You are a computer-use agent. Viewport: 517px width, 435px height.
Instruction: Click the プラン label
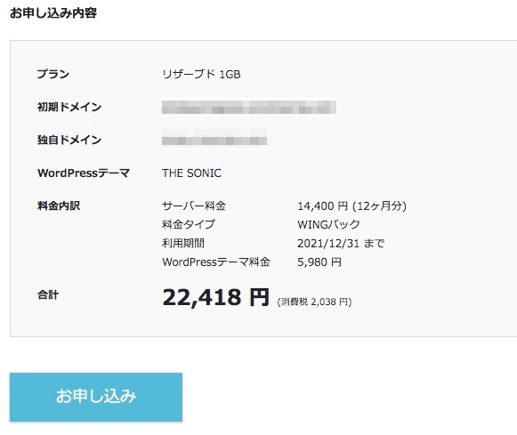coord(53,74)
